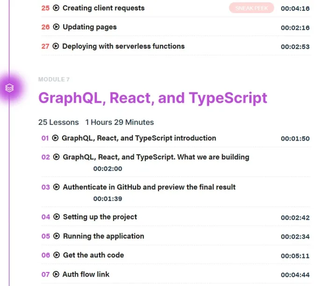The width and height of the screenshot is (319, 286).
Task: Click the purple Module 7 layers icon
Action: click(x=9, y=88)
